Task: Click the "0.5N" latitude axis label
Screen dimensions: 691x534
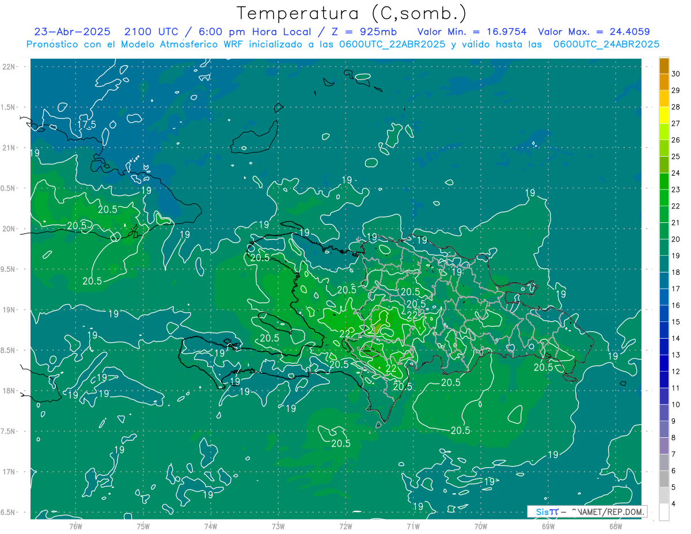Action: pos(9,188)
